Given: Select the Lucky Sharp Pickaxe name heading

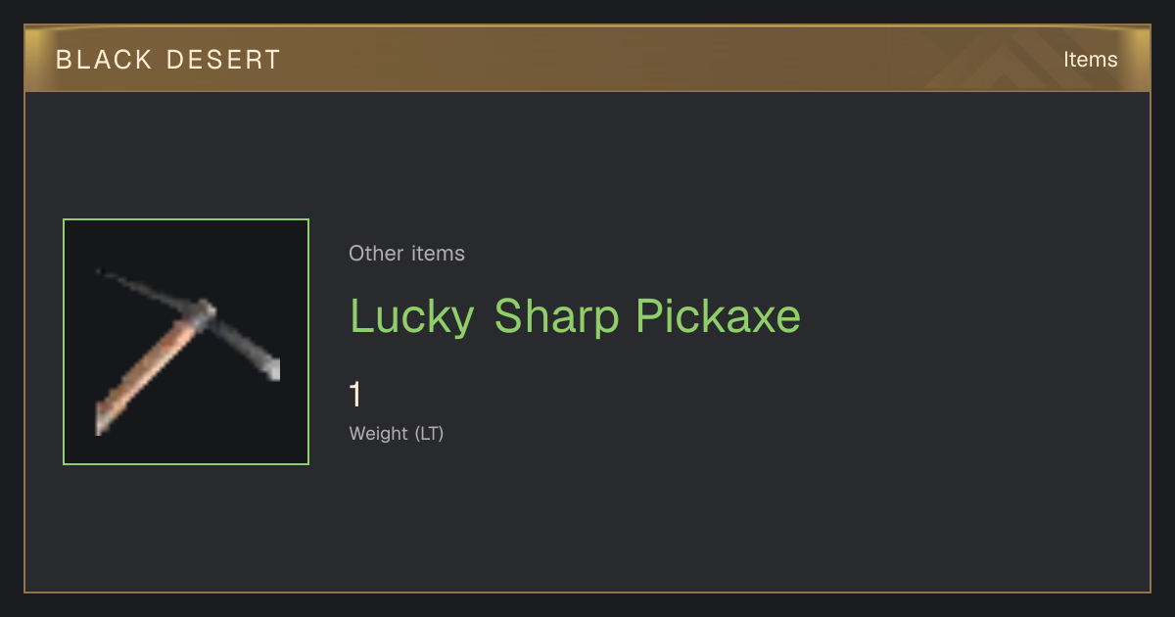Looking at the screenshot, I should (x=576, y=316).
